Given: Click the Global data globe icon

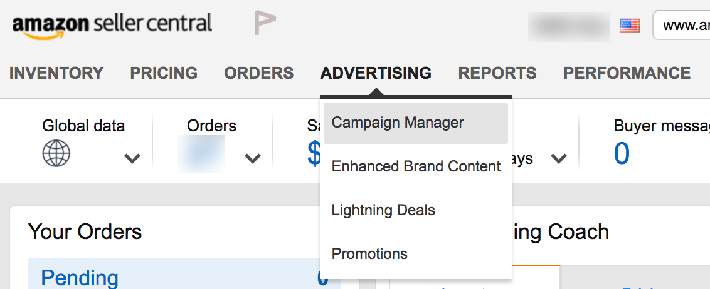Looking at the screenshot, I should point(56,153).
